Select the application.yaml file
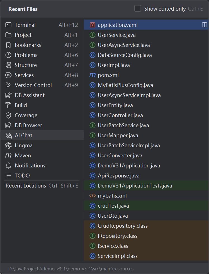Screen dimensions: 209x274 (x=118, y=25)
